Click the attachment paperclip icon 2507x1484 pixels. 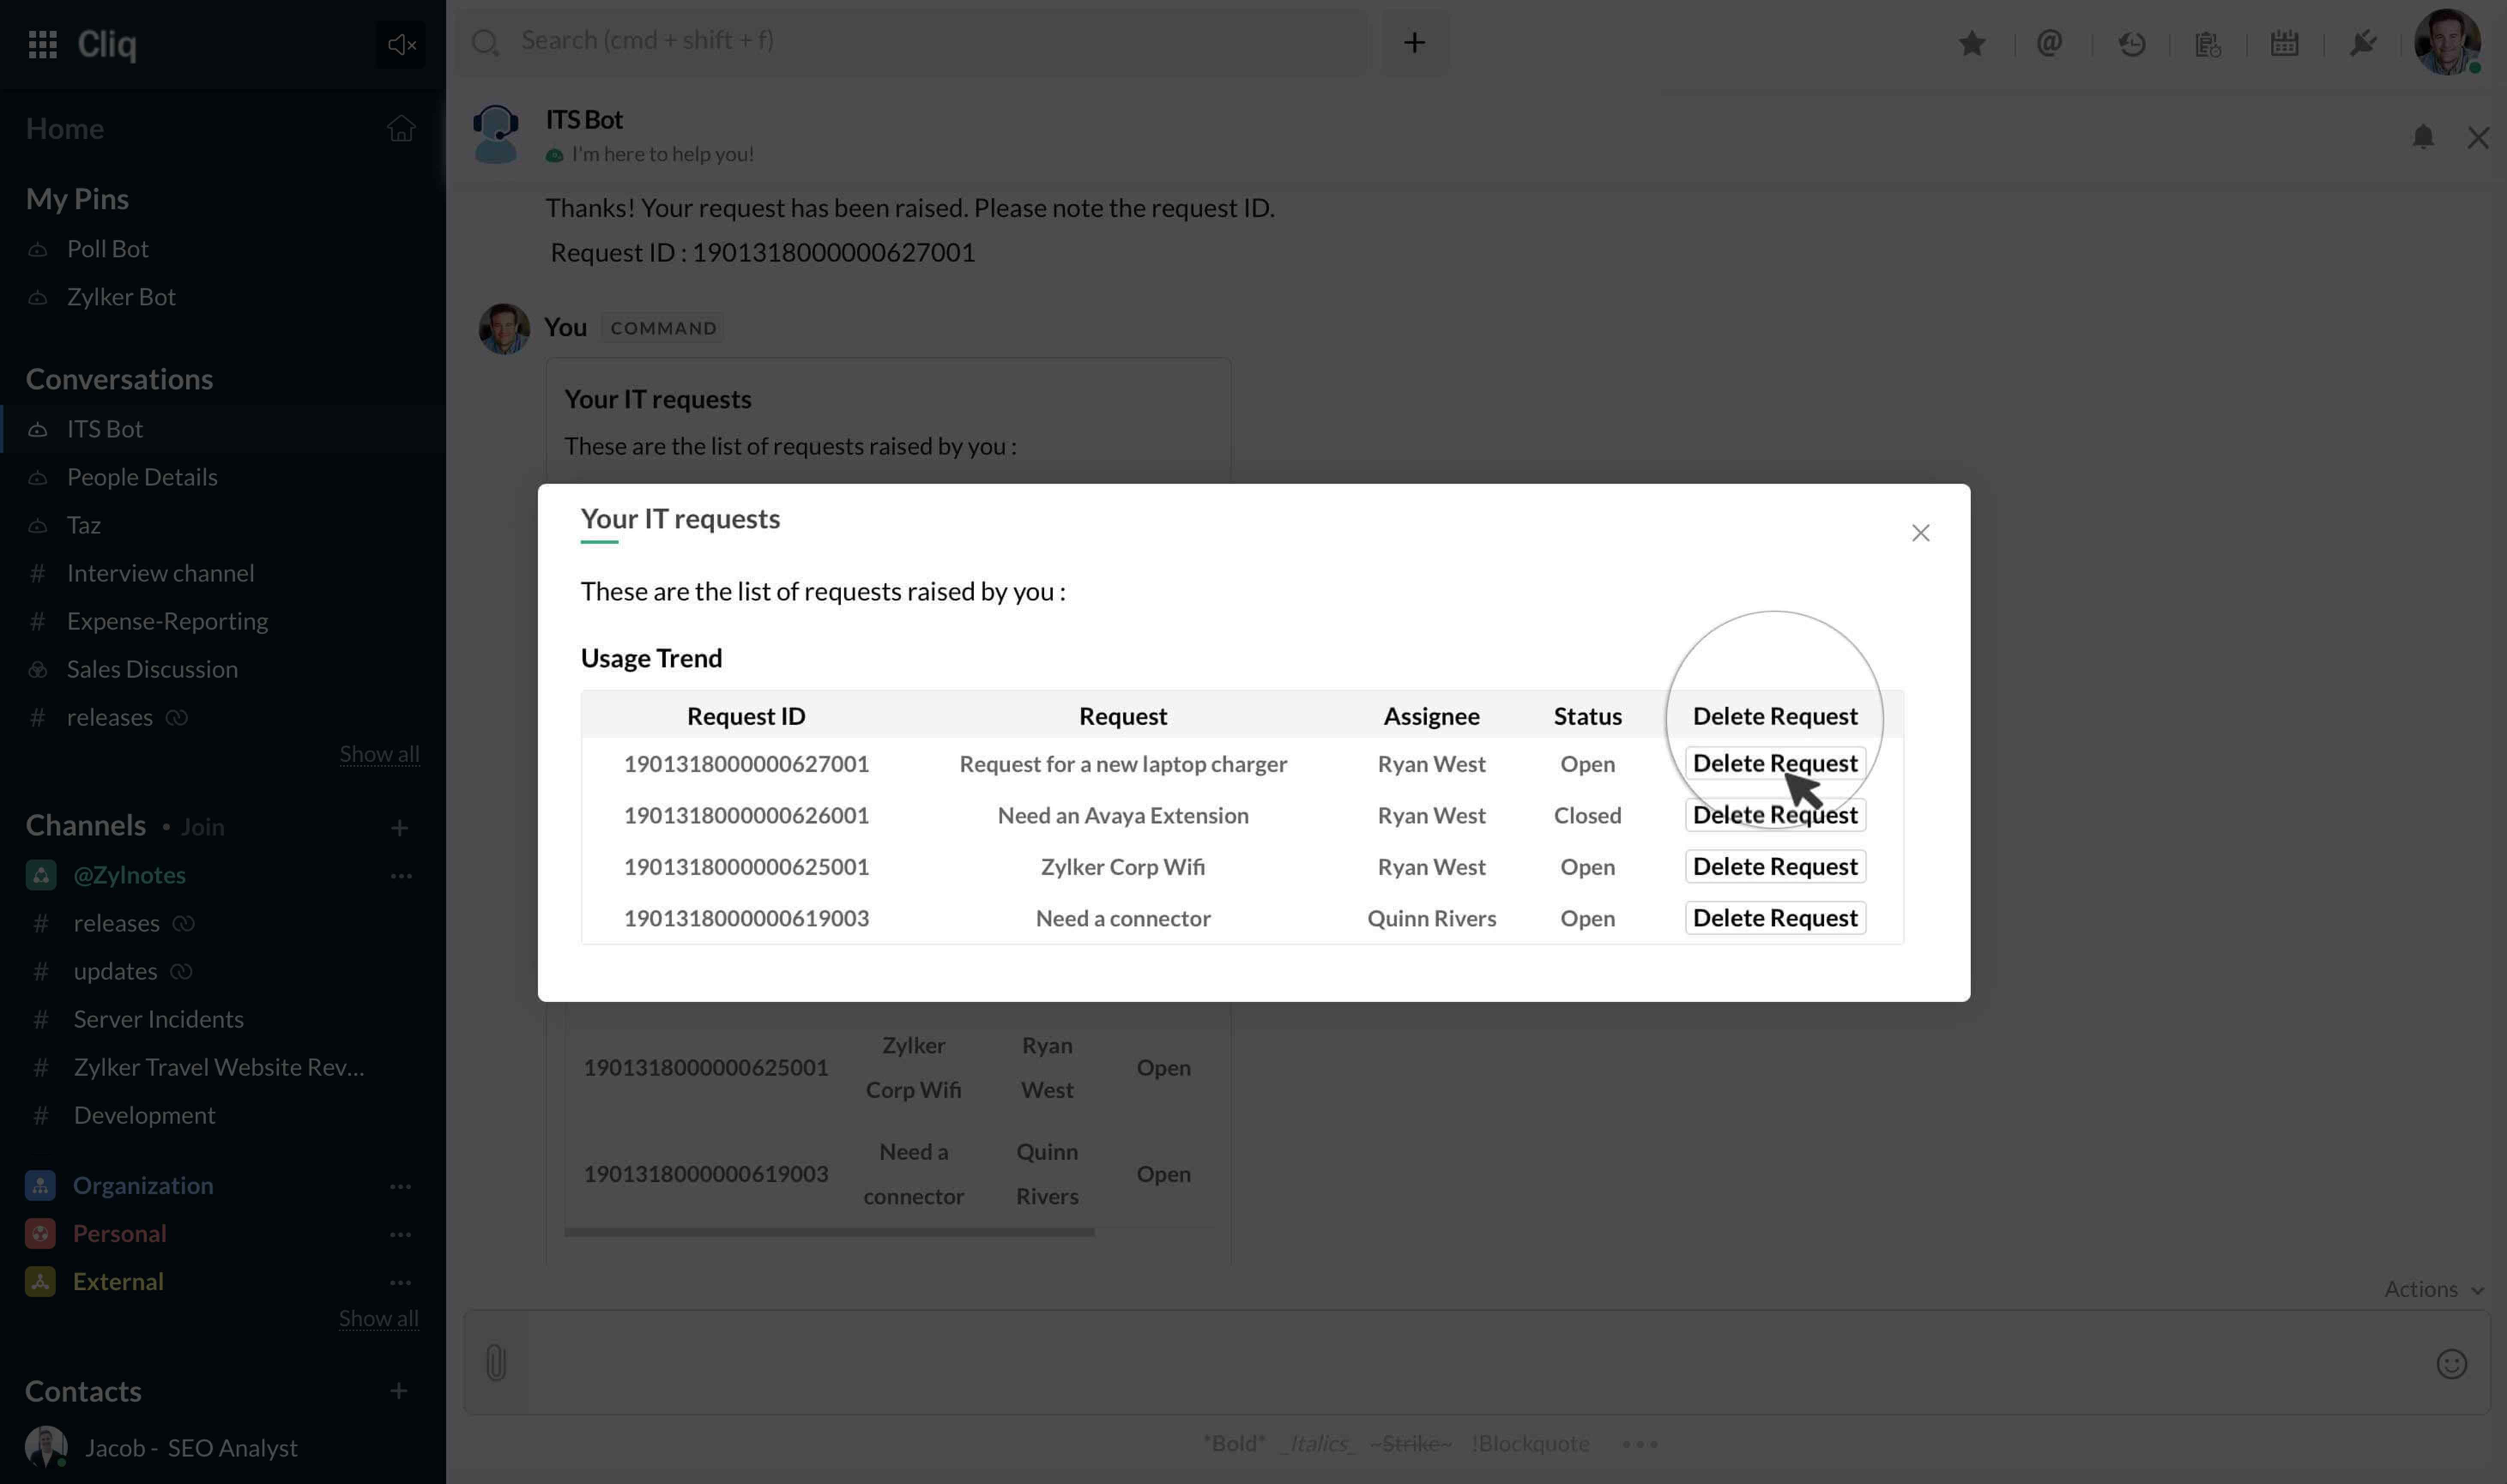pyautogui.click(x=496, y=1363)
